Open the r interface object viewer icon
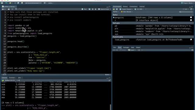Viewport: 195px width, 110px height. [x=191, y=20]
